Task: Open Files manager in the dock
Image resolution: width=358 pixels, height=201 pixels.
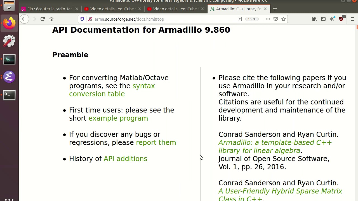Action: (x=9, y=6)
